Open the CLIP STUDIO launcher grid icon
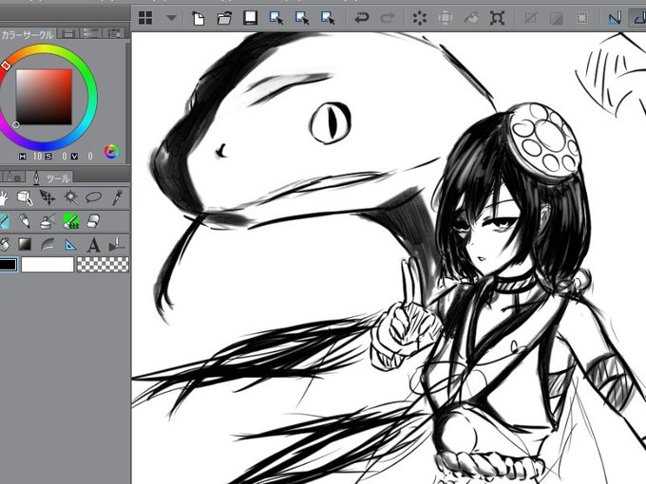646x484 pixels. 145,18
